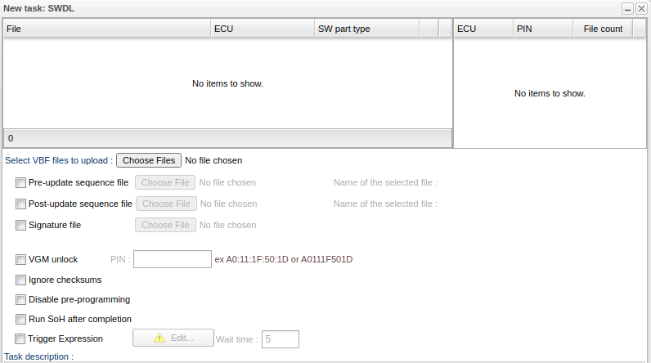
Task: Check the Ignore checksums box
Action: point(21,280)
